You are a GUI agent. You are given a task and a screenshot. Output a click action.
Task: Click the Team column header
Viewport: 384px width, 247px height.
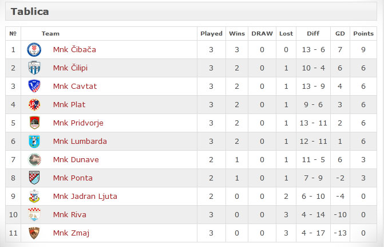[x=50, y=34]
